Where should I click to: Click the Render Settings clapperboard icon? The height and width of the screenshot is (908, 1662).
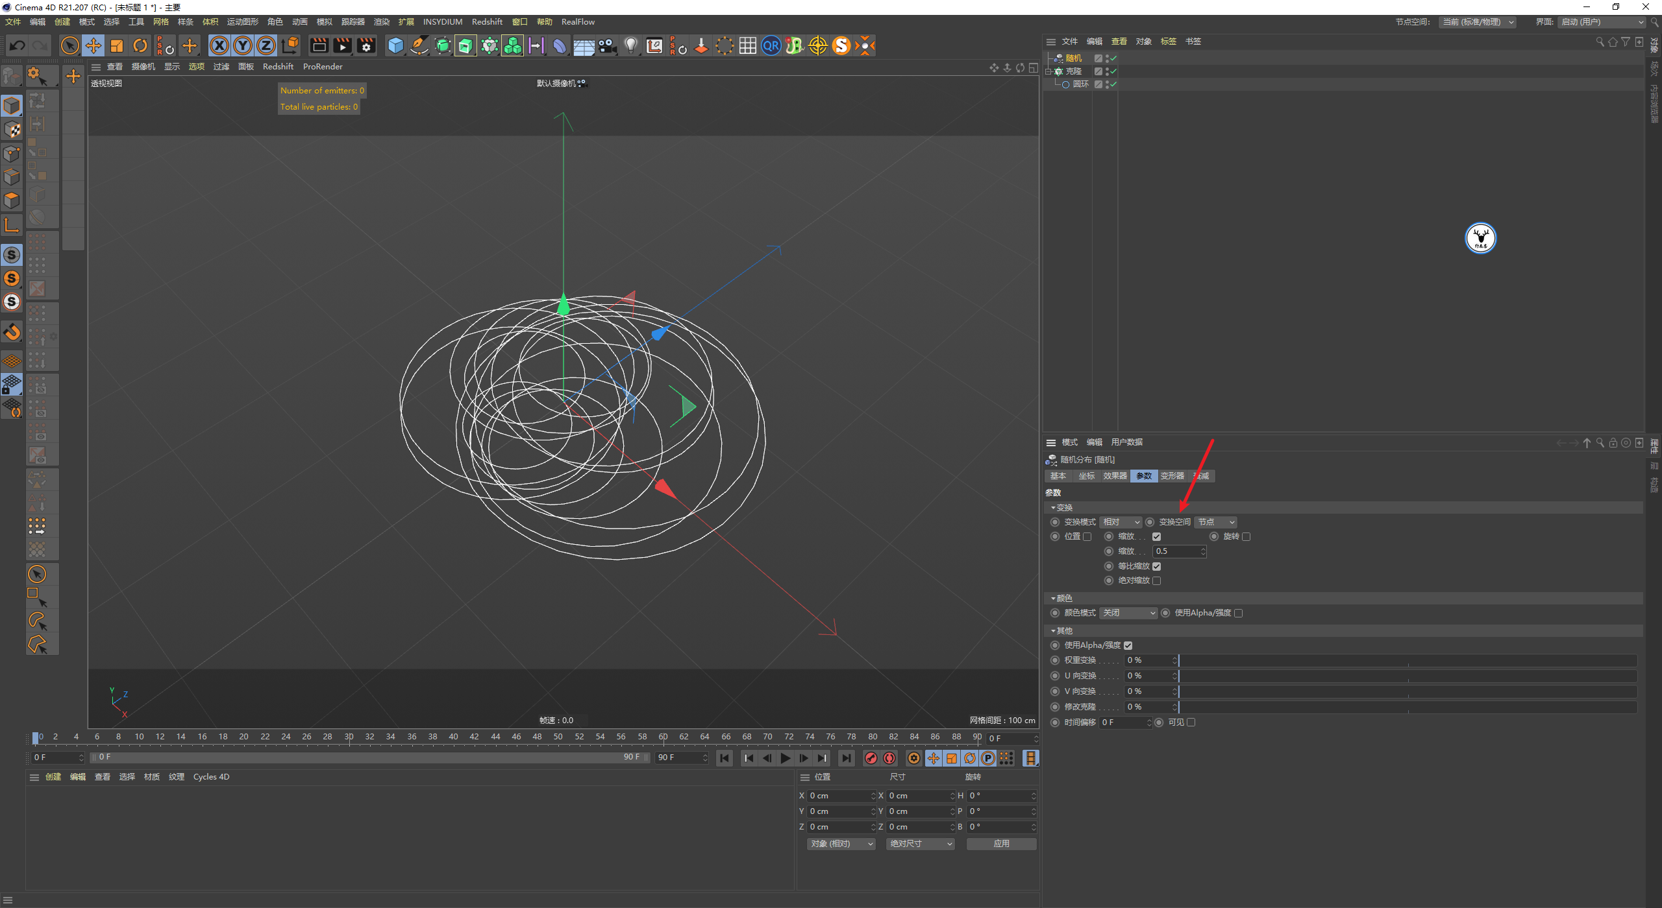[366, 45]
